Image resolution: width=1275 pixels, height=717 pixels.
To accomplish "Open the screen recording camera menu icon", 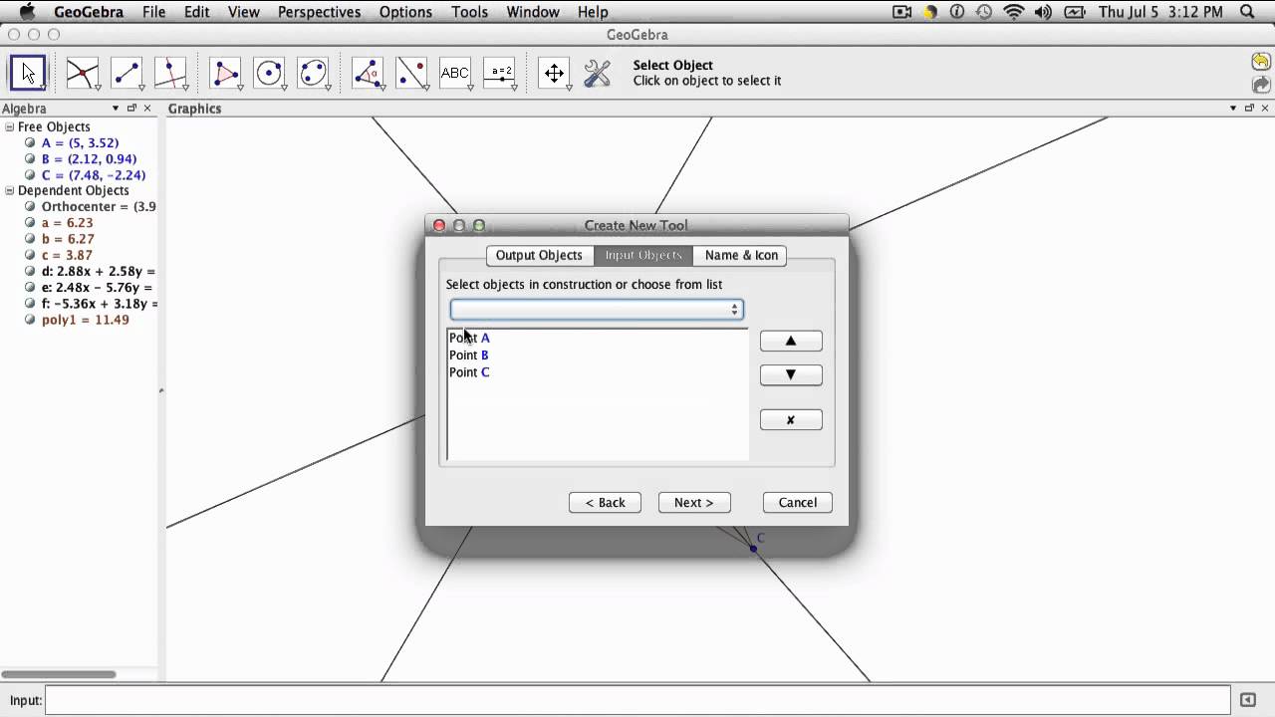I will 902,12.
